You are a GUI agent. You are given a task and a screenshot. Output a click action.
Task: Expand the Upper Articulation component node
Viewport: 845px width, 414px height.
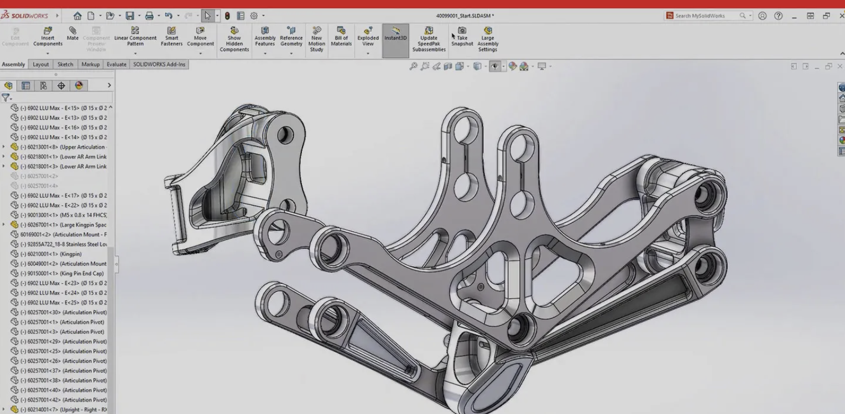coord(3,147)
